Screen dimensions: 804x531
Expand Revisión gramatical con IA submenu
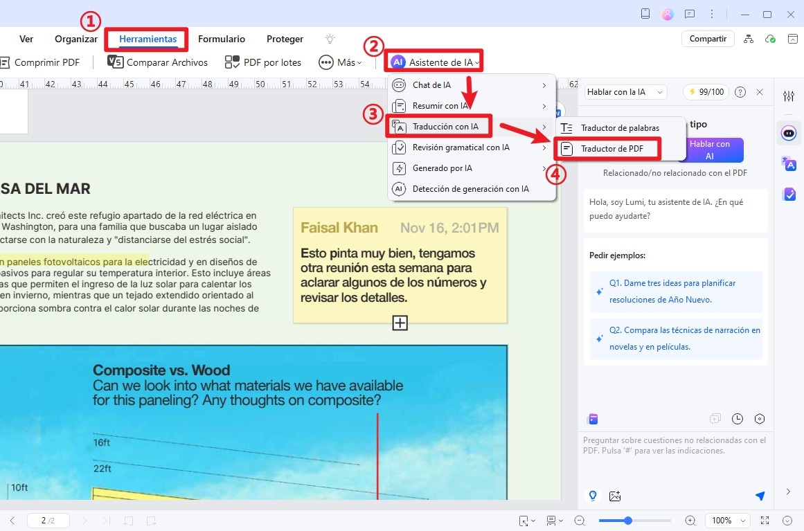tap(471, 147)
